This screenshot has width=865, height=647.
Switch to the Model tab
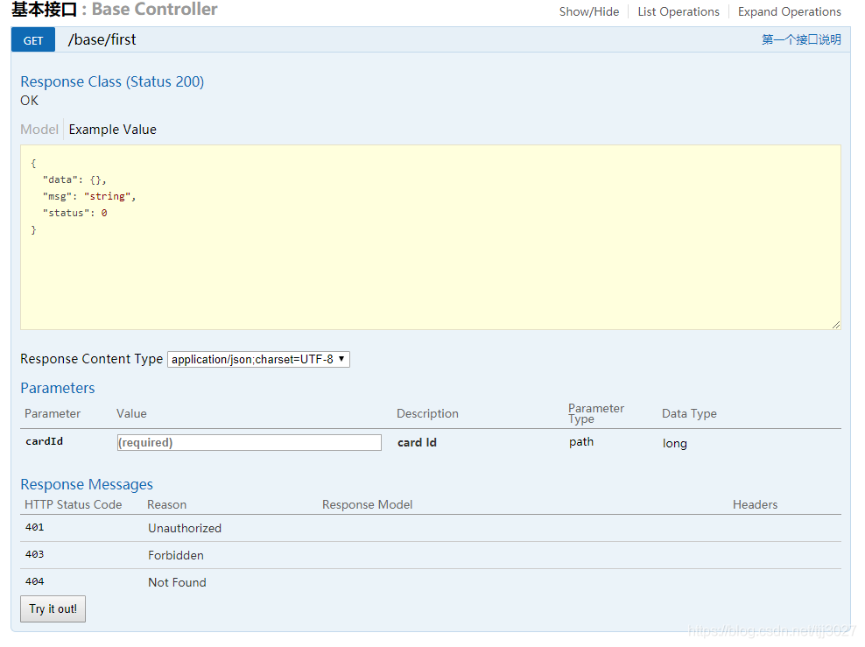pyautogui.click(x=39, y=129)
